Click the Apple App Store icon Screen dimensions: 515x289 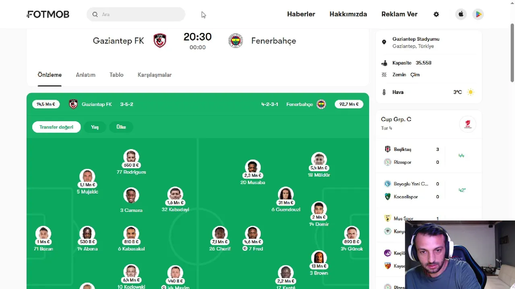(x=461, y=14)
